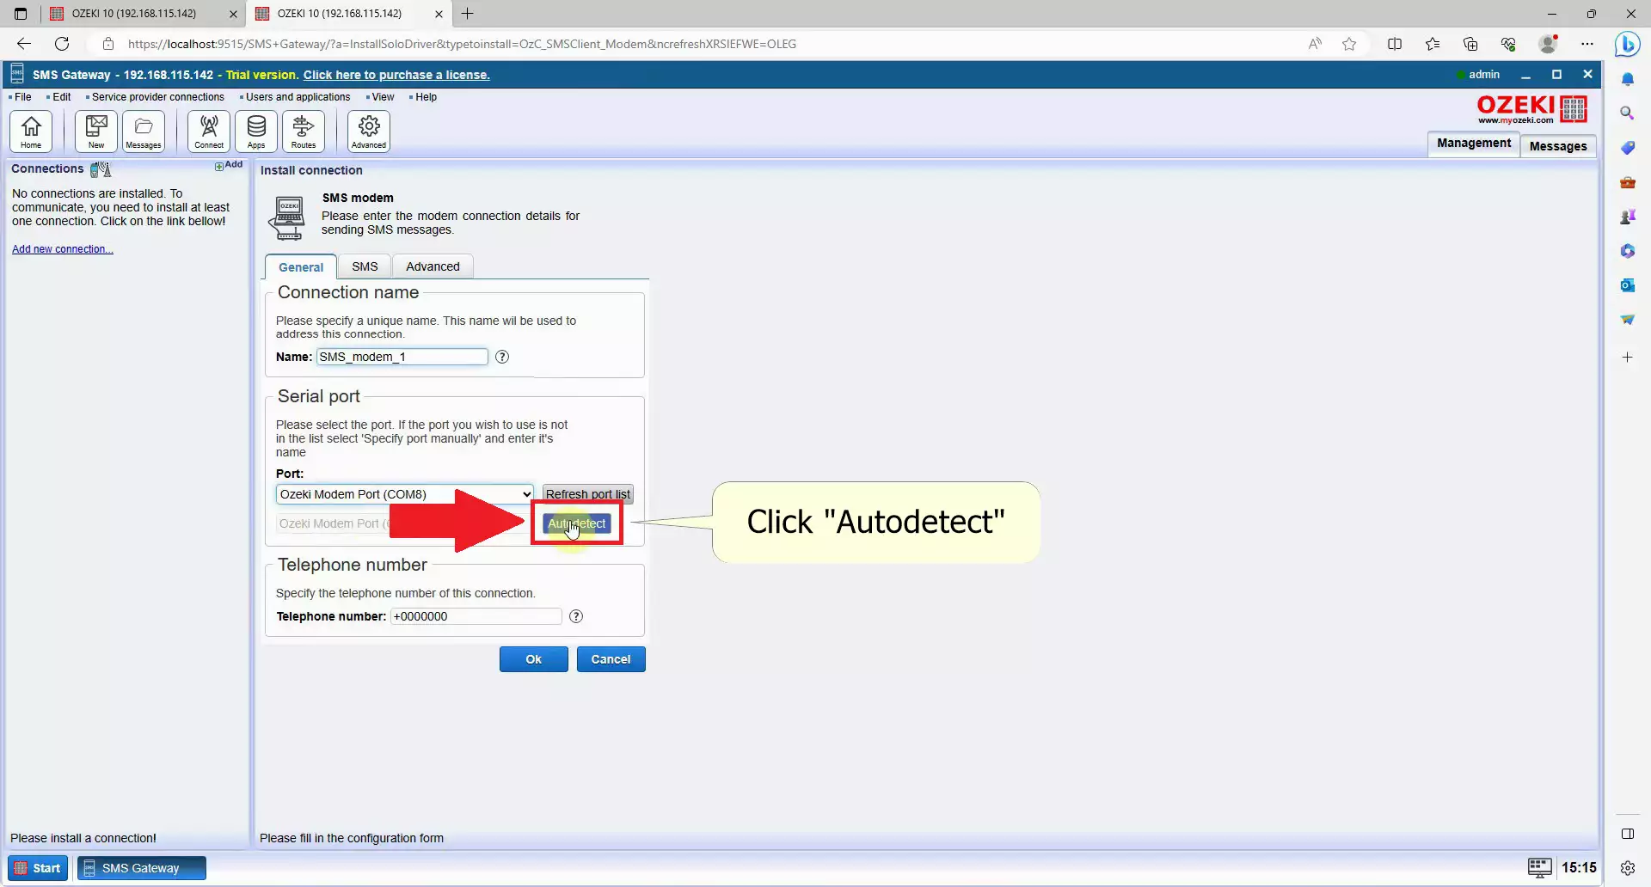This screenshot has width=1651, height=887.
Task: Click the Start button in the taskbar
Action: point(38,868)
